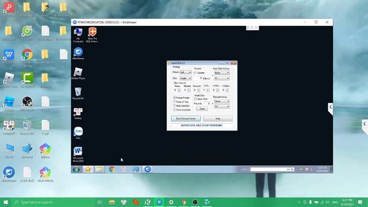Open the Settings gear on local taskbar
368x207 pixels.
pos(171,202)
